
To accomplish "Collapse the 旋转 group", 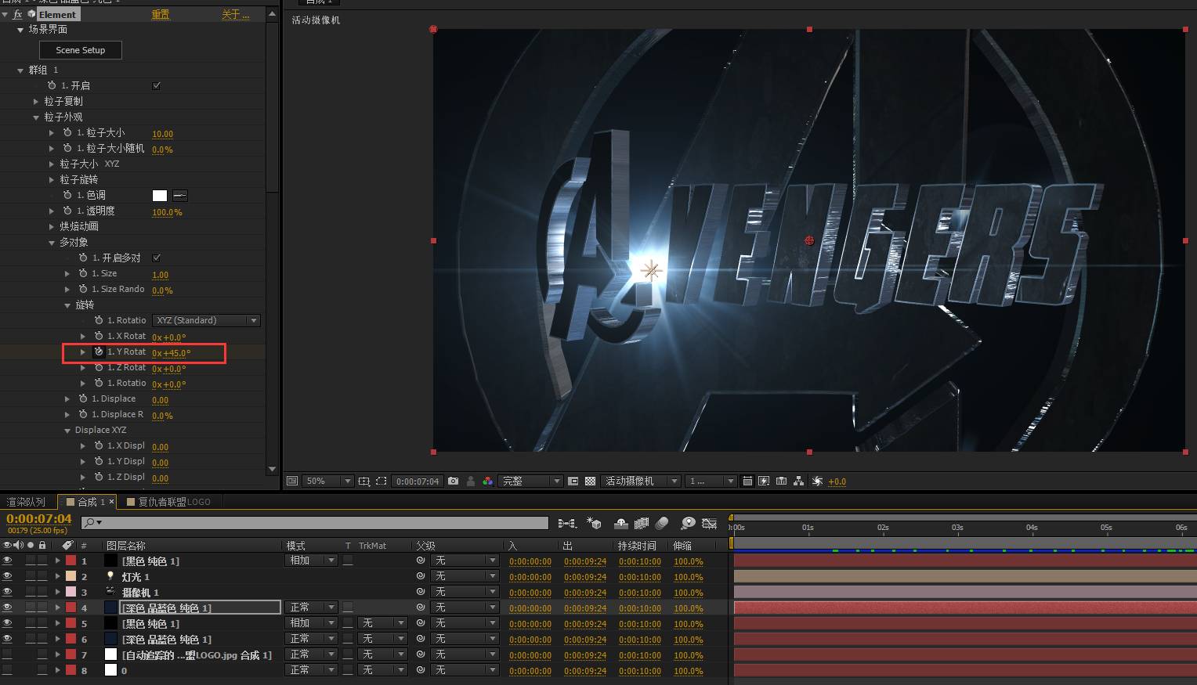I will [x=67, y=305].
